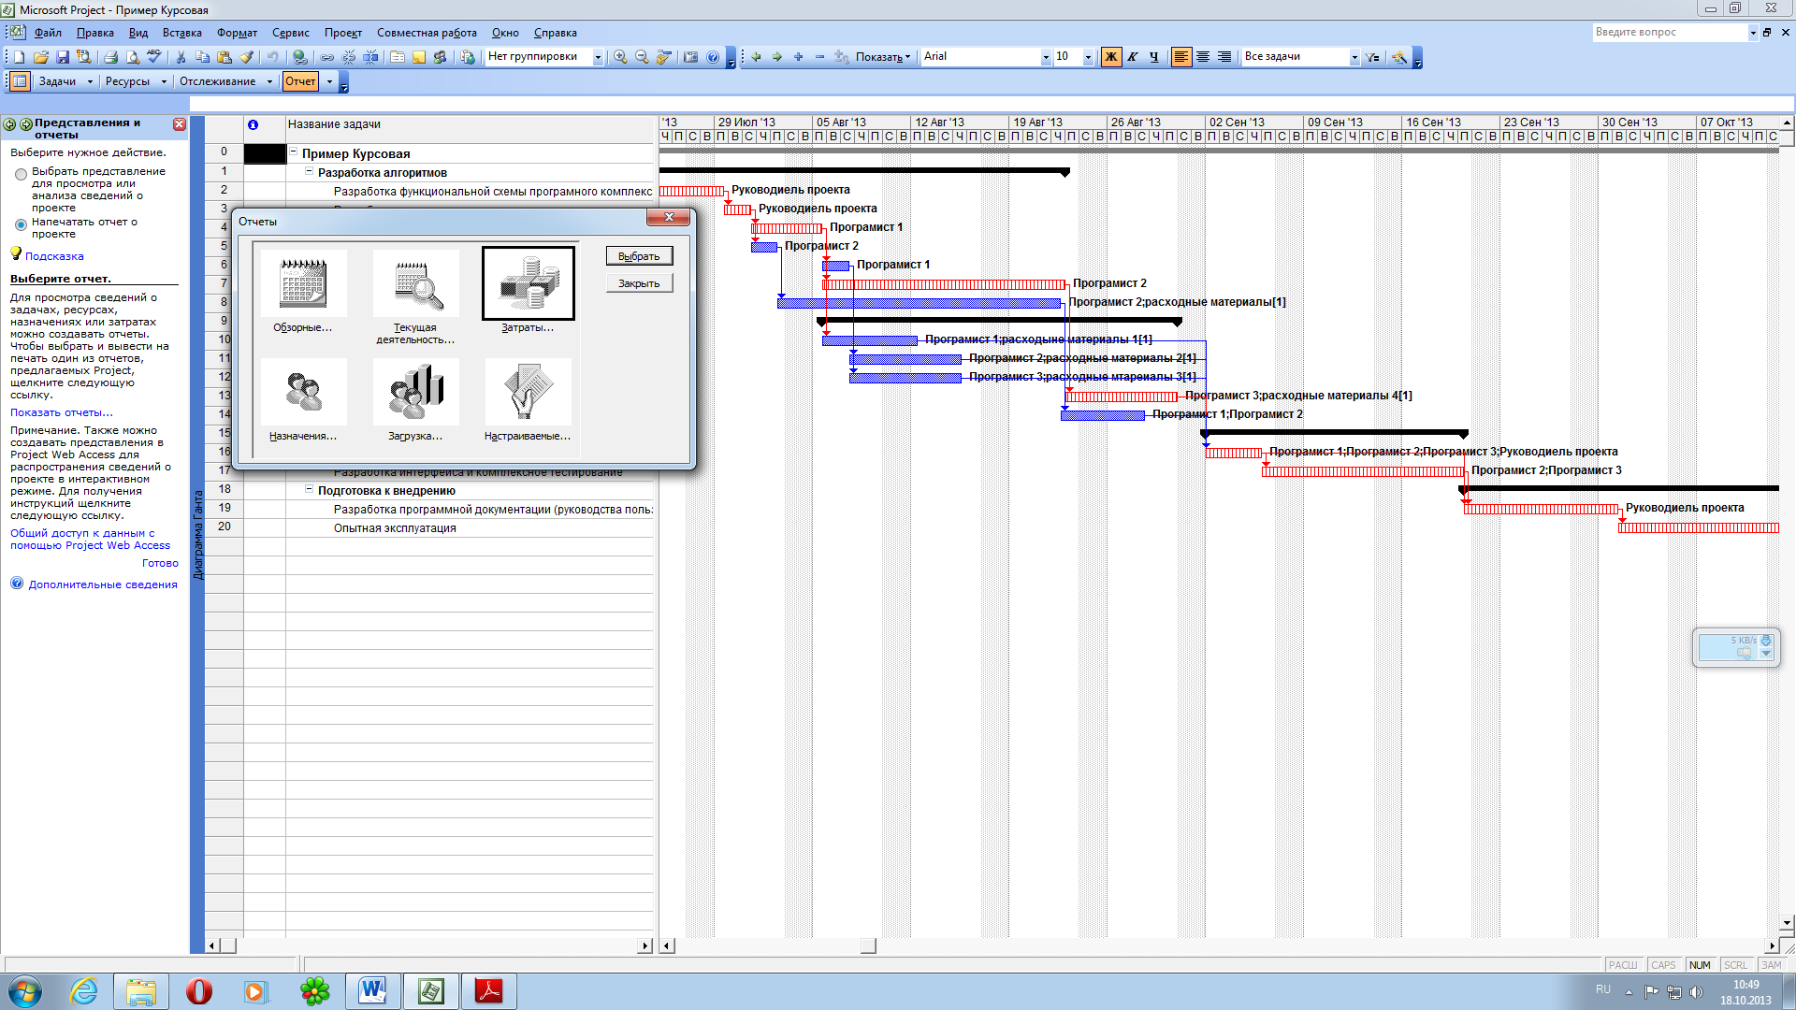Open the Arial font dropdown
Viewport: 1796px width, 1010px height.
click(x=1046, y=57)
